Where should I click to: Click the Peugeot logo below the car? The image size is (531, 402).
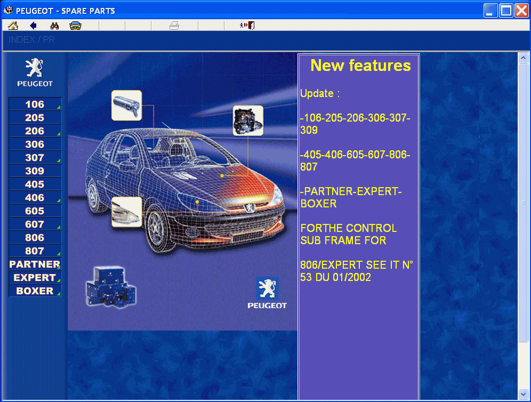pyautogui.click(x=267, y=293)
